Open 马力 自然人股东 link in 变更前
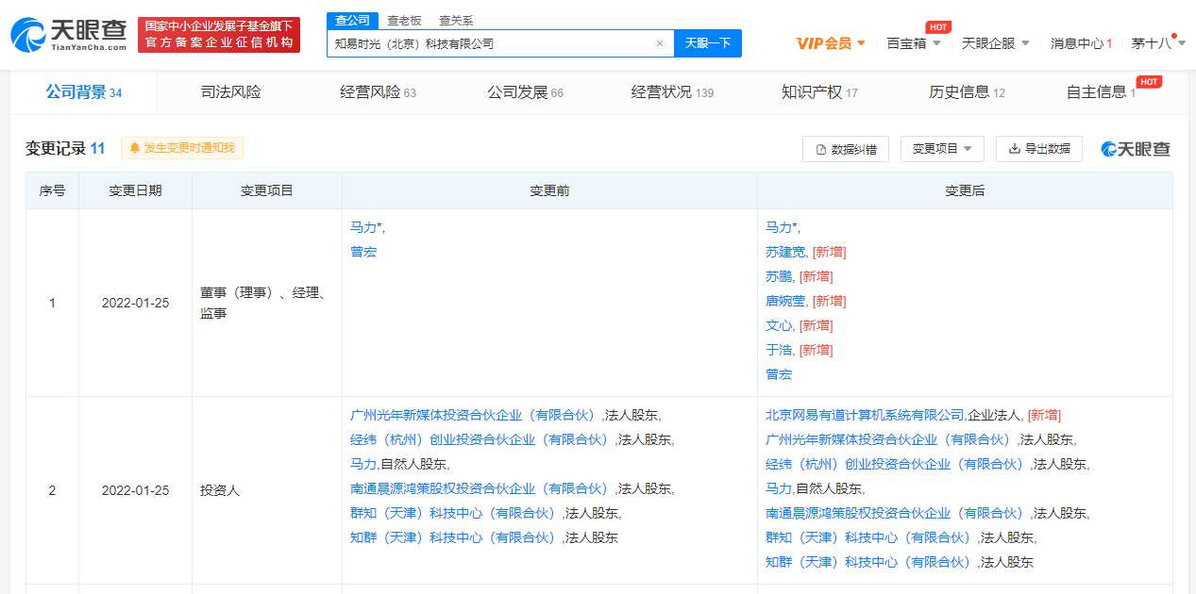Screen dimensions: 1196x594 (363, 464)
